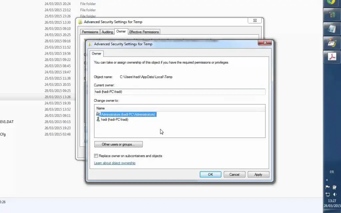Click the Current owner text field
This screenshot has width=341, height=213.
[x=179, y=92]
